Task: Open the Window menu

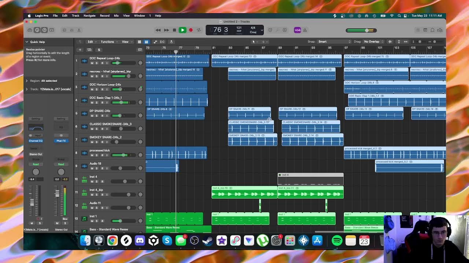Action: pos(139,16)
